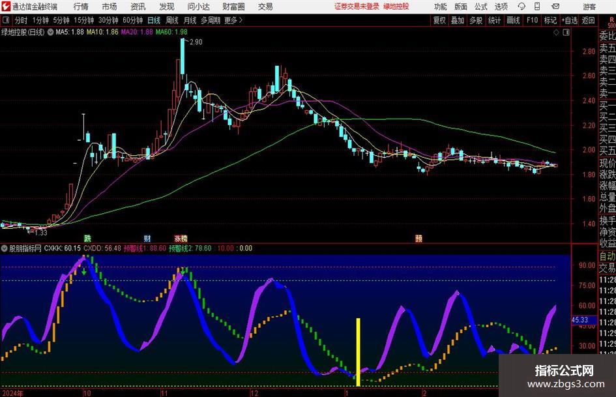This screenshot has width=616, height=397.
Task: Click the 多股 multi-stock button
Action: click(476, 20)
